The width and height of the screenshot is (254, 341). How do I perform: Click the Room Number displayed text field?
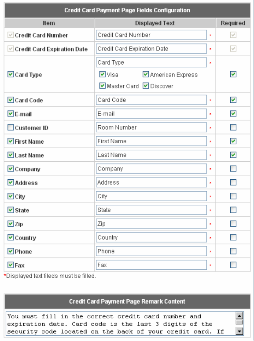click(151, 127)
